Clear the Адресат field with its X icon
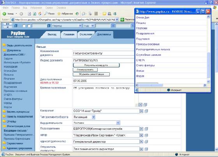218x157 pixels. [x=142, y=141]
